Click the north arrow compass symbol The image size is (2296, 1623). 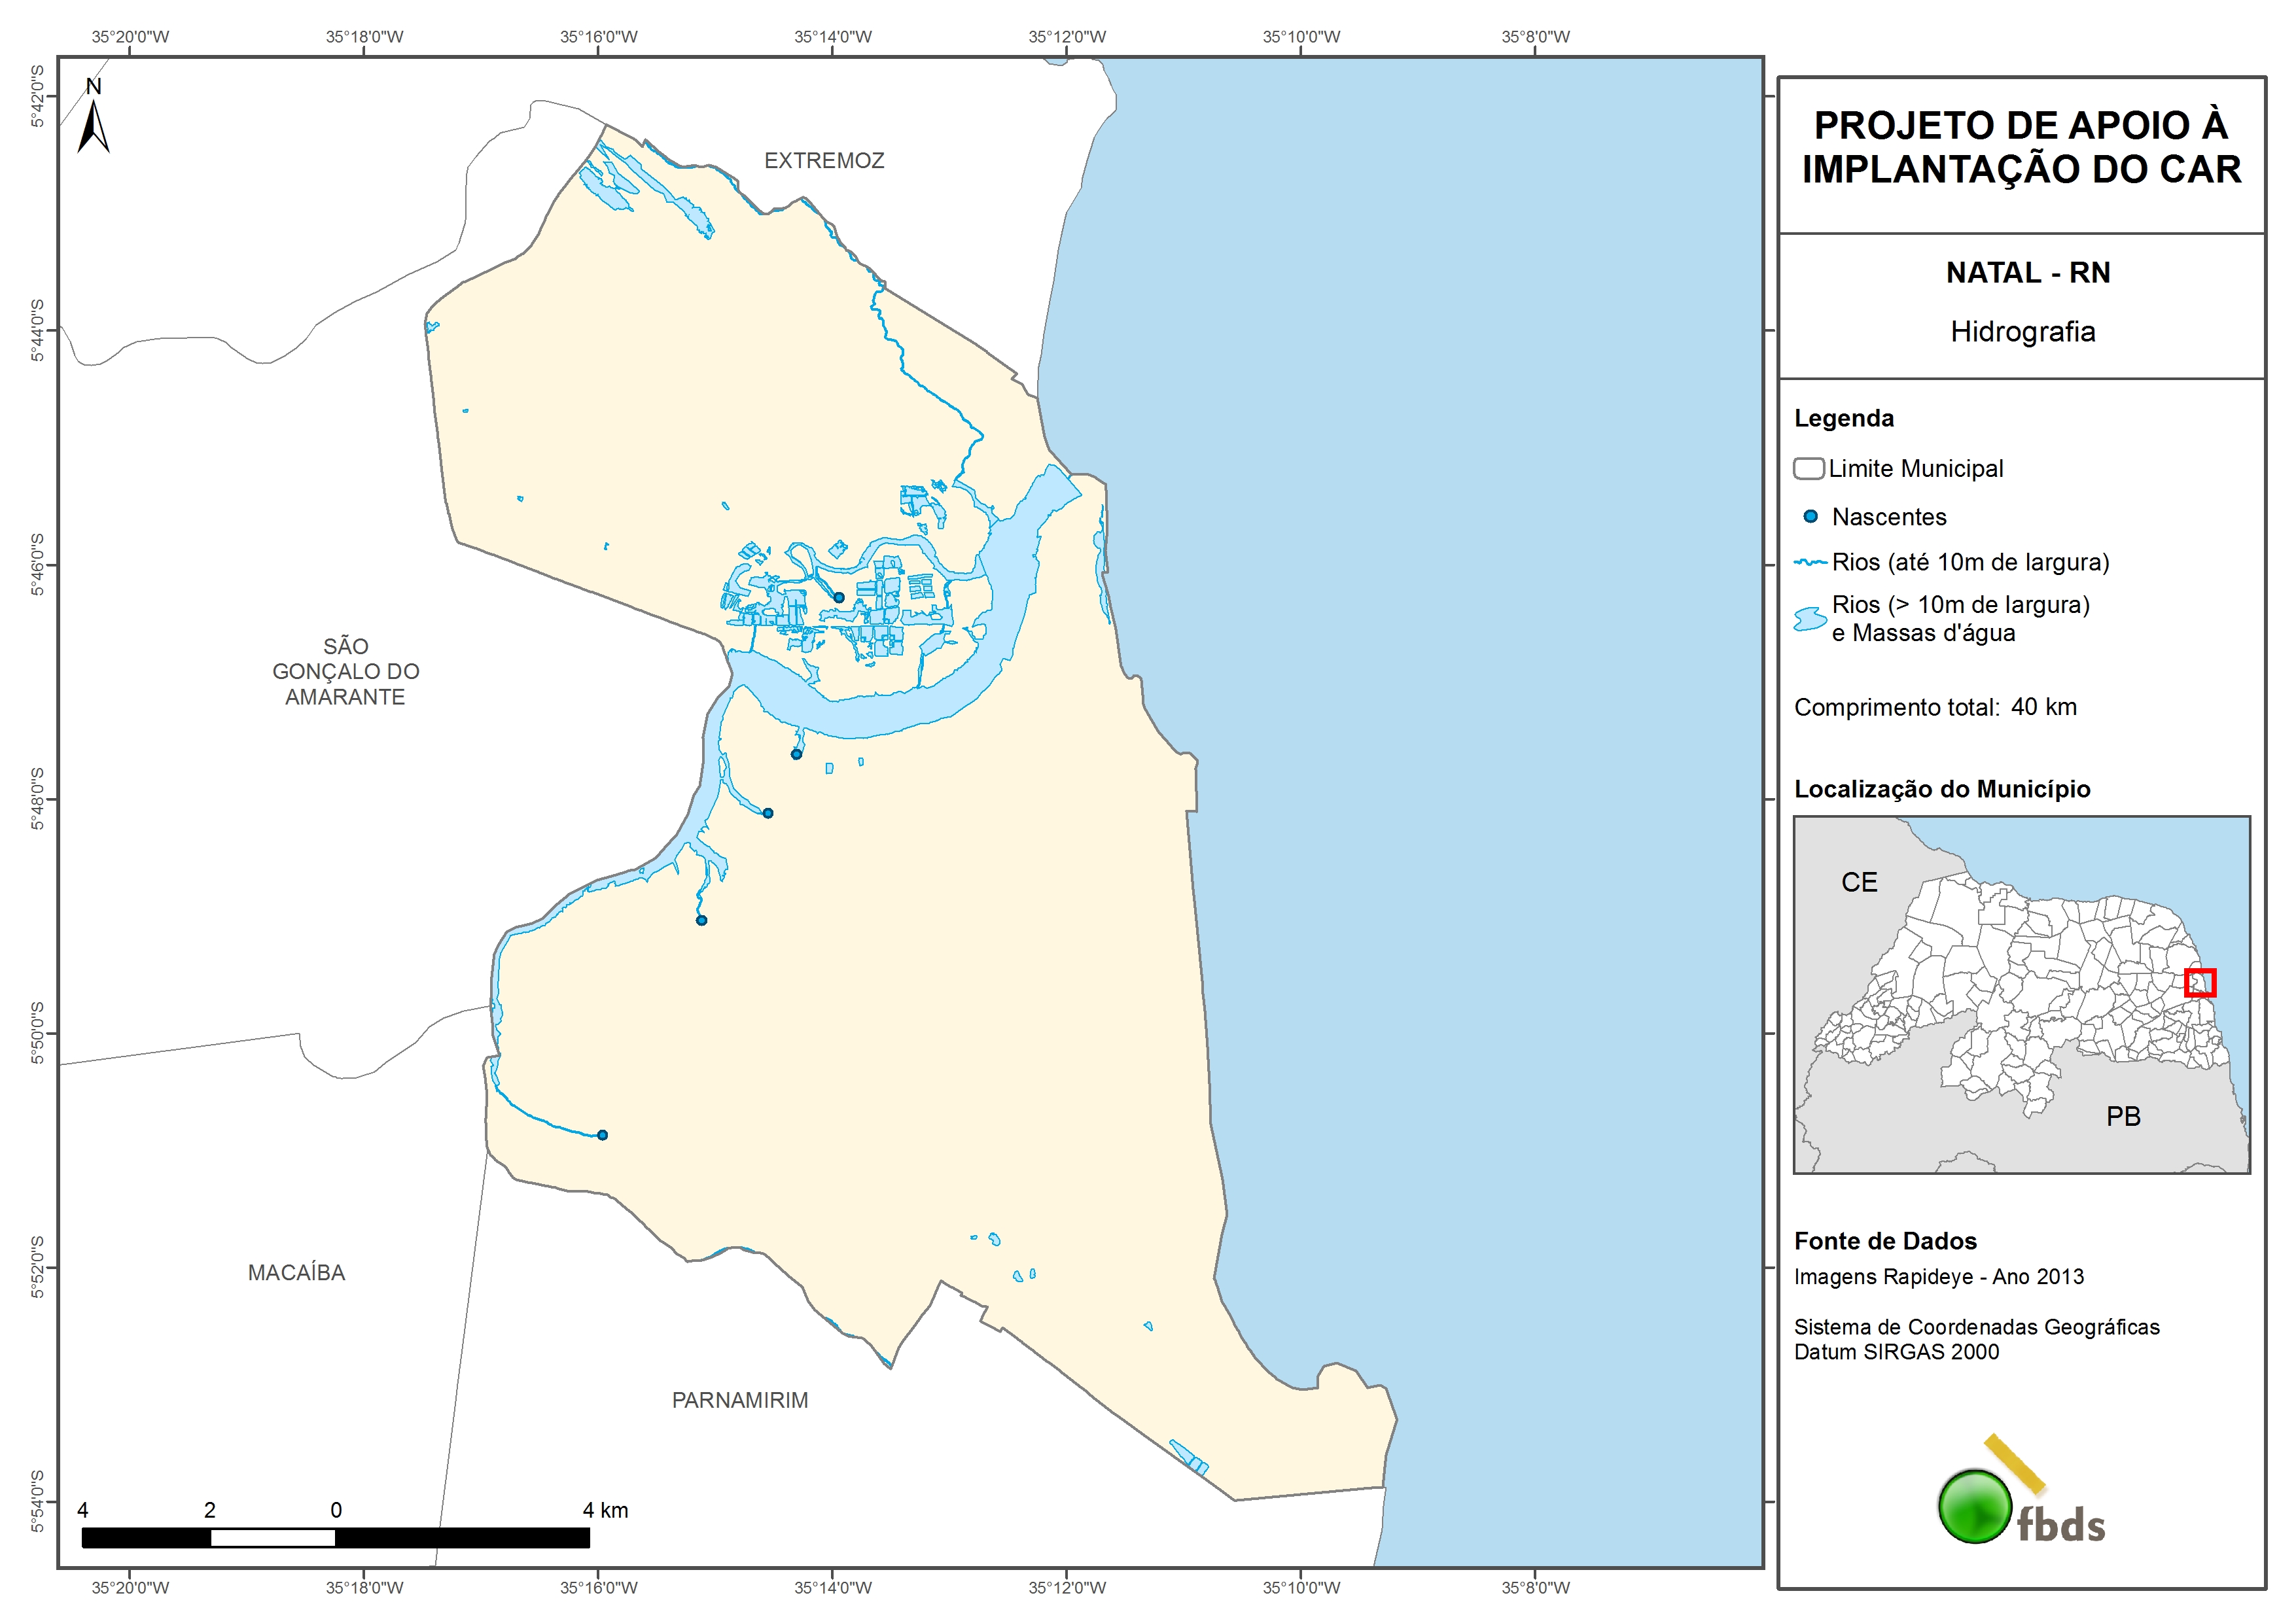click(x=93, y=124)
